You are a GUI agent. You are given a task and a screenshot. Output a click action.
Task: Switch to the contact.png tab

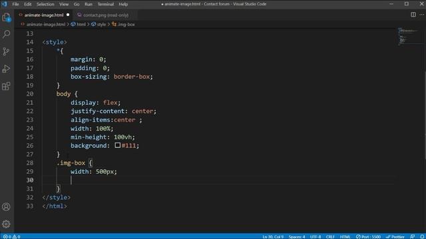(x=105, y=15)
